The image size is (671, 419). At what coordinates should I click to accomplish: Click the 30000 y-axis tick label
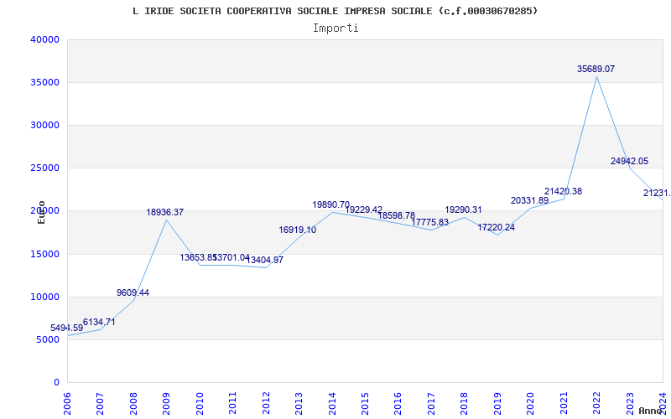point(44,125)
